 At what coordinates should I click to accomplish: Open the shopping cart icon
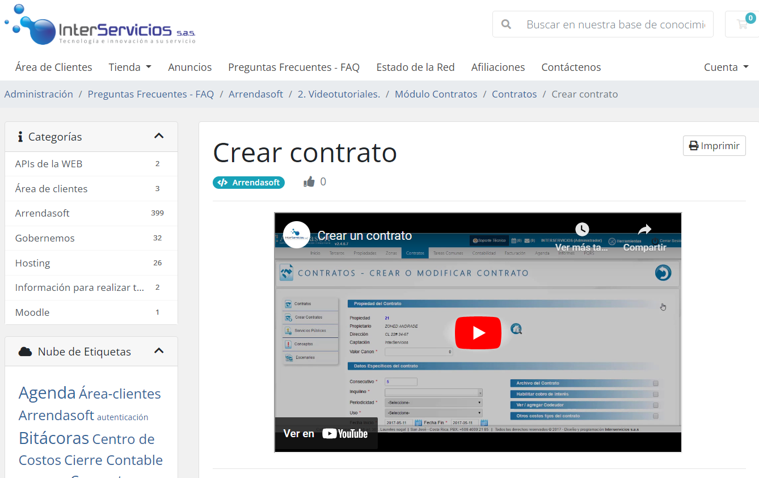pos(742,24)
